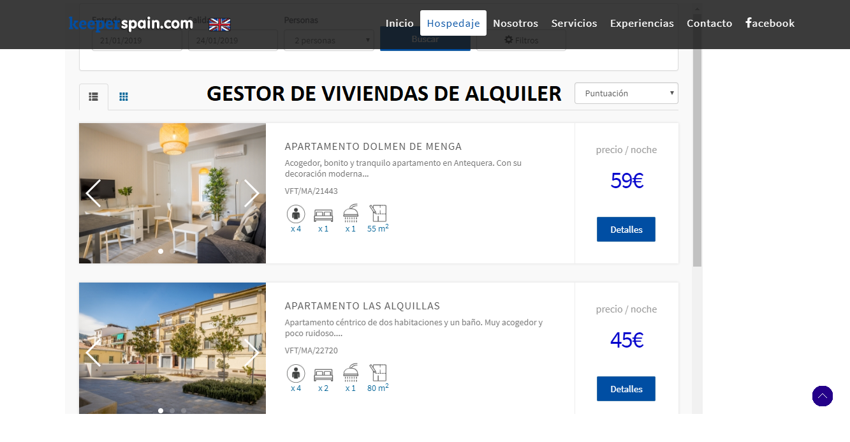Show next photo of Las Alquillas apartment
850x442 pixels.
pyautogui.click(x=251, y=353)
